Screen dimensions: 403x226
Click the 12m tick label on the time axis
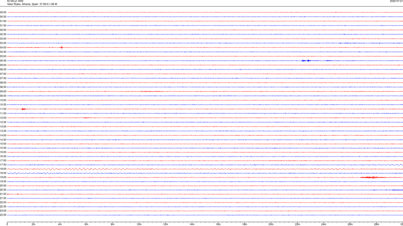coord(165,224)
